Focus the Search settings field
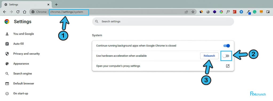 pos(163,22)
